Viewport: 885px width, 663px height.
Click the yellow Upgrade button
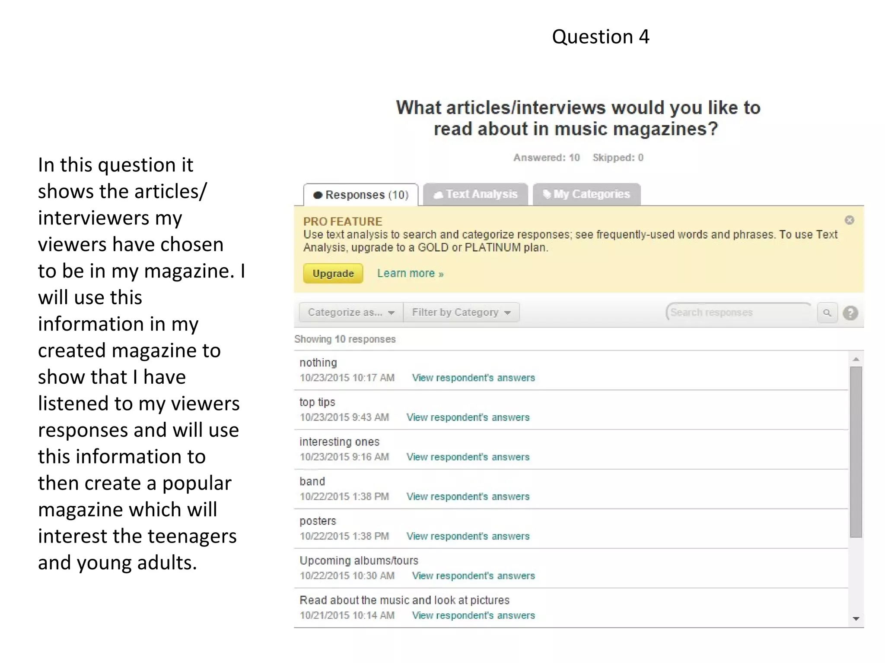point(333,273)
